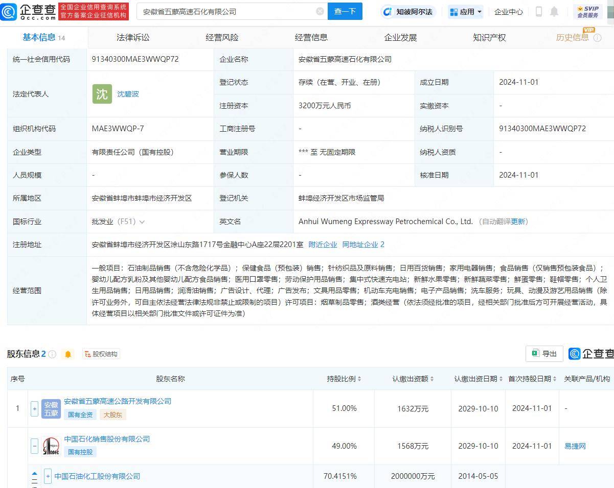Select 有限责任公司（国有控股） enterprise type text
This screenshot has width=614, height=488.
coord(133,152)
